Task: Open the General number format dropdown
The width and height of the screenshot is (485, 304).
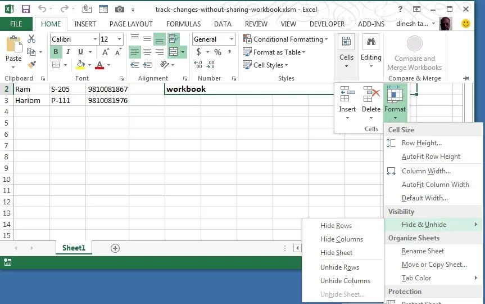Action: click(x=232, y=39)
